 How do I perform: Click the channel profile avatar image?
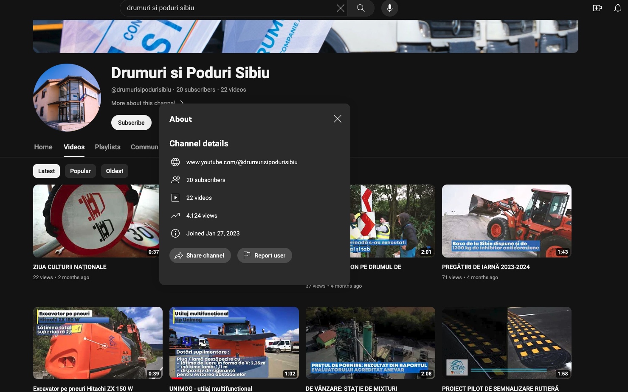click(67, 98)
